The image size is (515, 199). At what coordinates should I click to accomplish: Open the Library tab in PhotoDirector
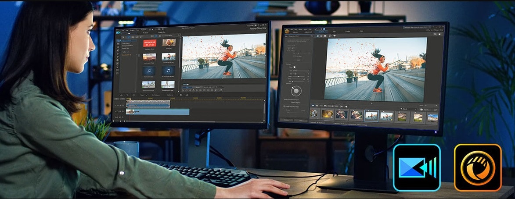point(295,32)
